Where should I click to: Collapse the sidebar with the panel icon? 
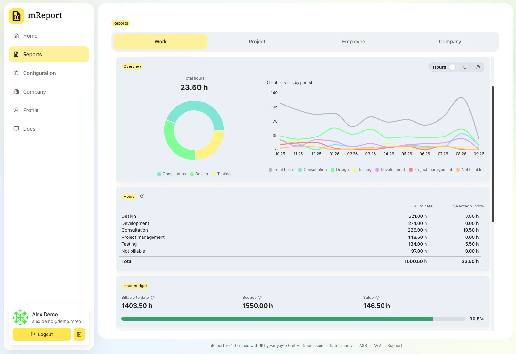click(x=79, y=334)
